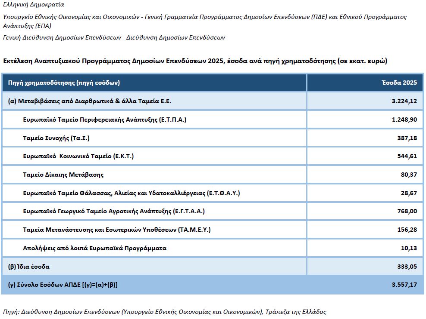The width and height of the screenshot is (426, 319).
Task: Click the 'Πηγή χρηματοδότησης (πηγή εσόδων)' column header
Action: (x=64, y=83)
